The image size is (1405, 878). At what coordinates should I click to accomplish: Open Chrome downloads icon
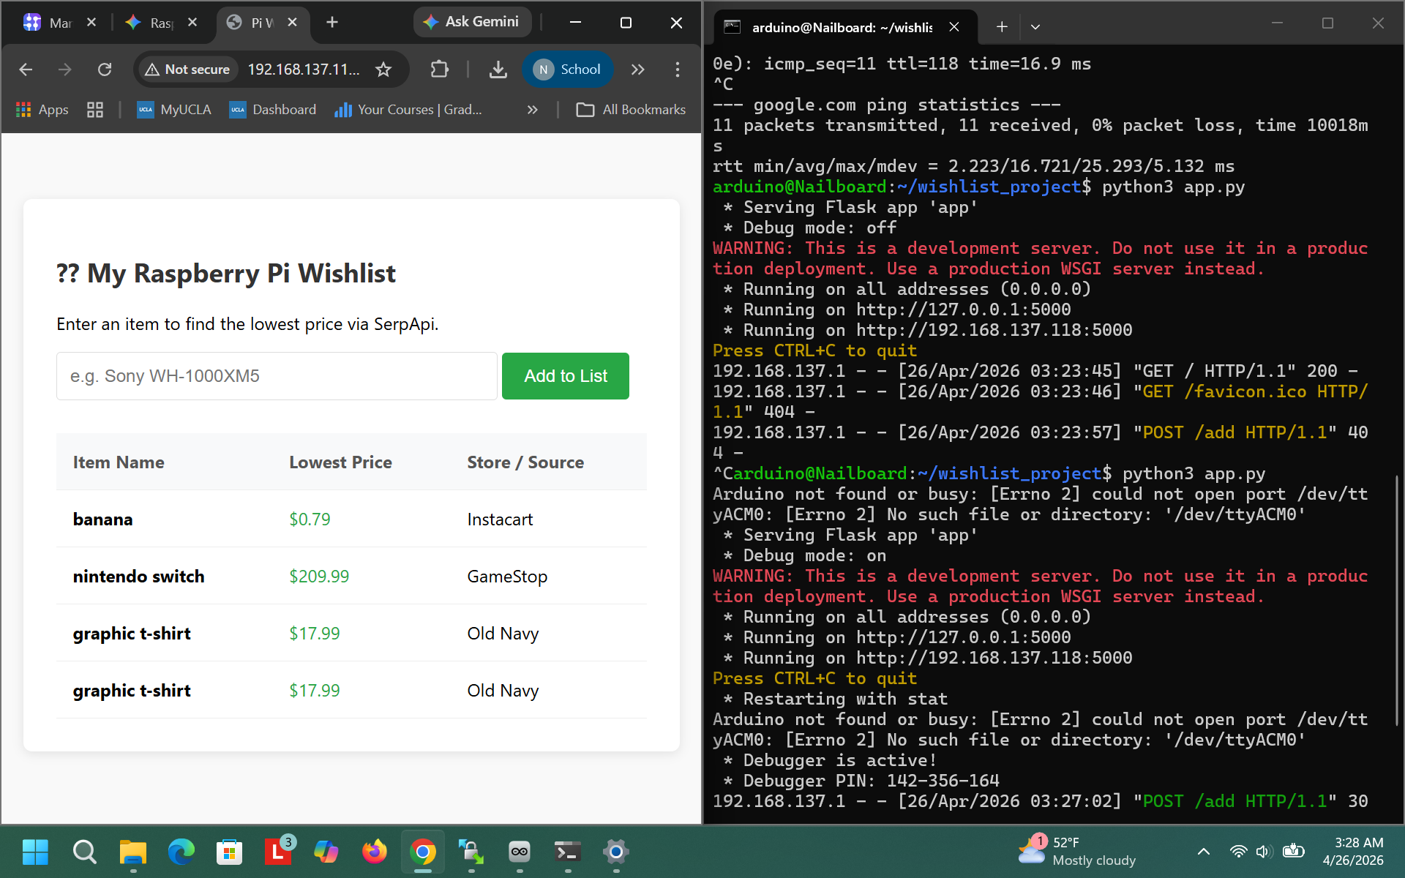(498, 70)
